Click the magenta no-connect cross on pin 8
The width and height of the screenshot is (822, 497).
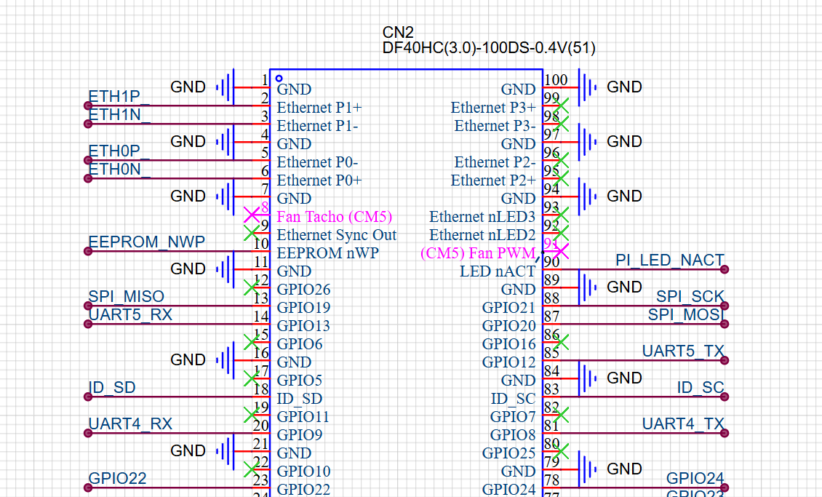pyautogui.click(x=252, y=215)
